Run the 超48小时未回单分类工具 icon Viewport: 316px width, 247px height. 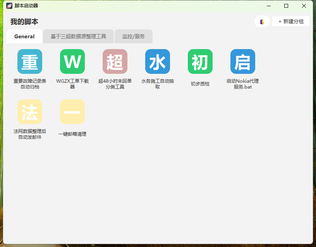click(115, 61)
